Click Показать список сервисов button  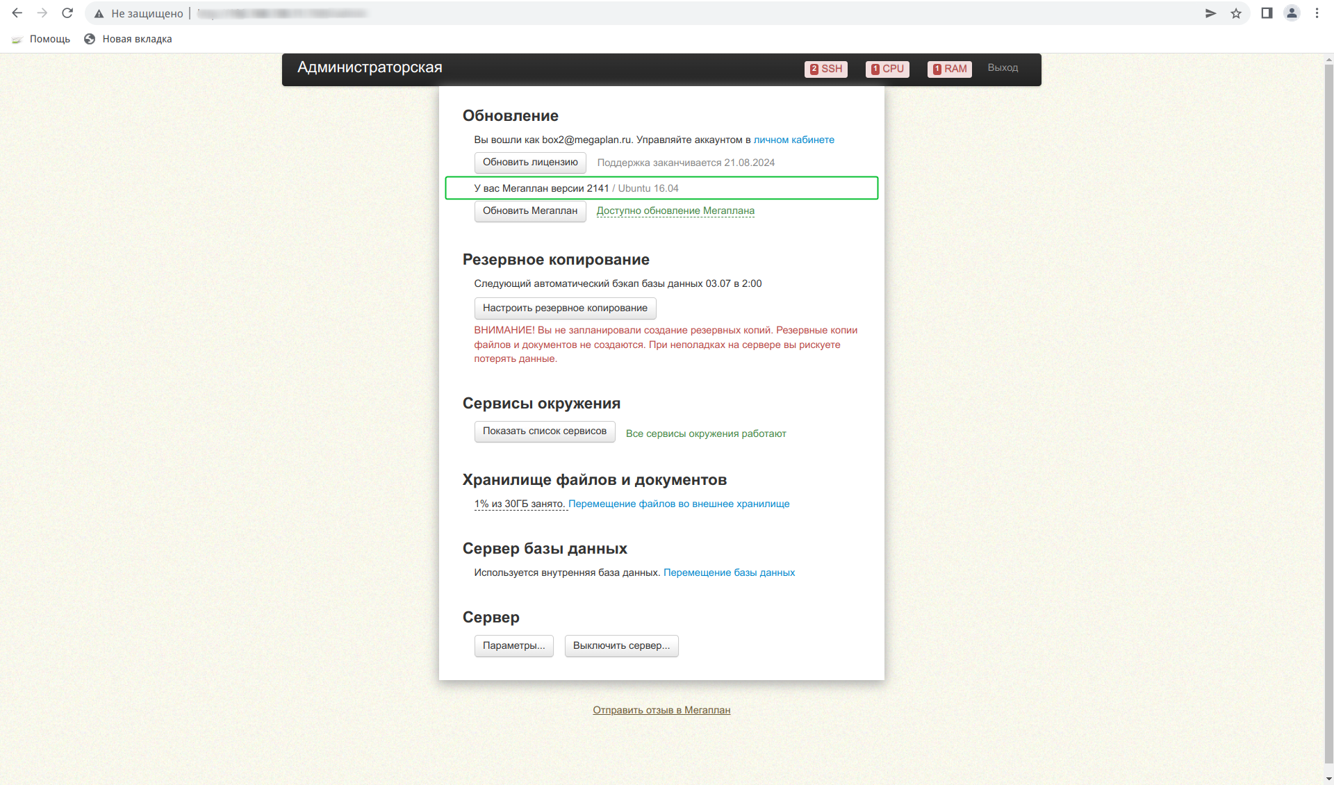(545, 431)
